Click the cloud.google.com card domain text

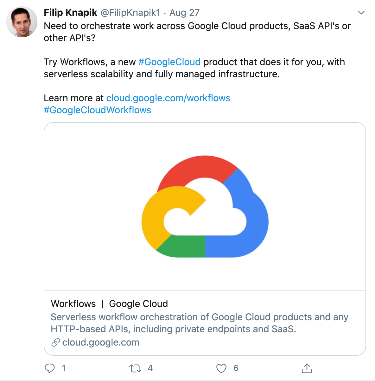(101, 342)
